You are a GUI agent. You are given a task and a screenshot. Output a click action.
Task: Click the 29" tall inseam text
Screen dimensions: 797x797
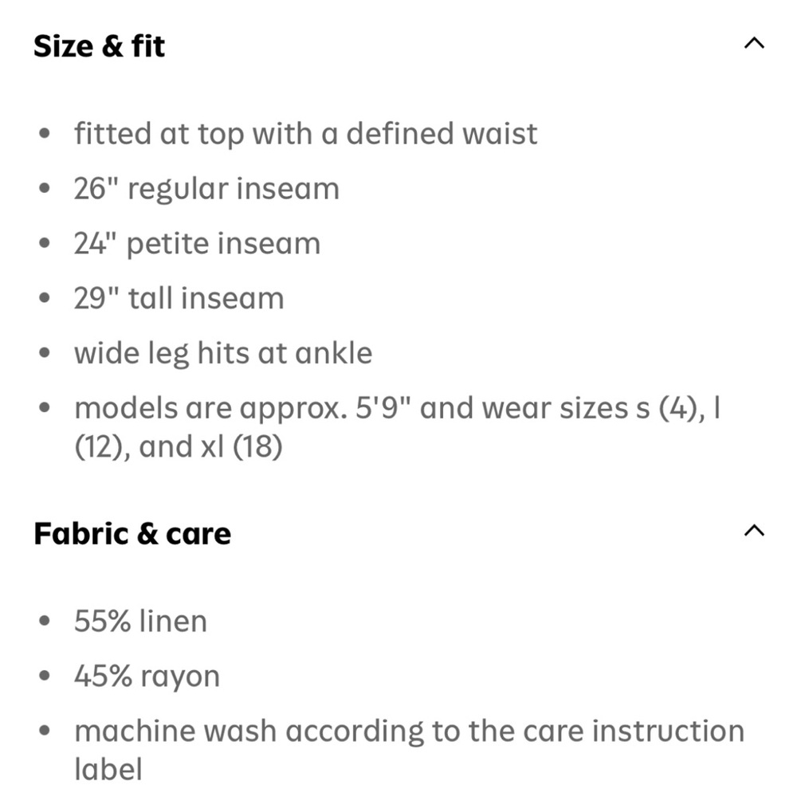pyautogui.click(x=179, y=298)
